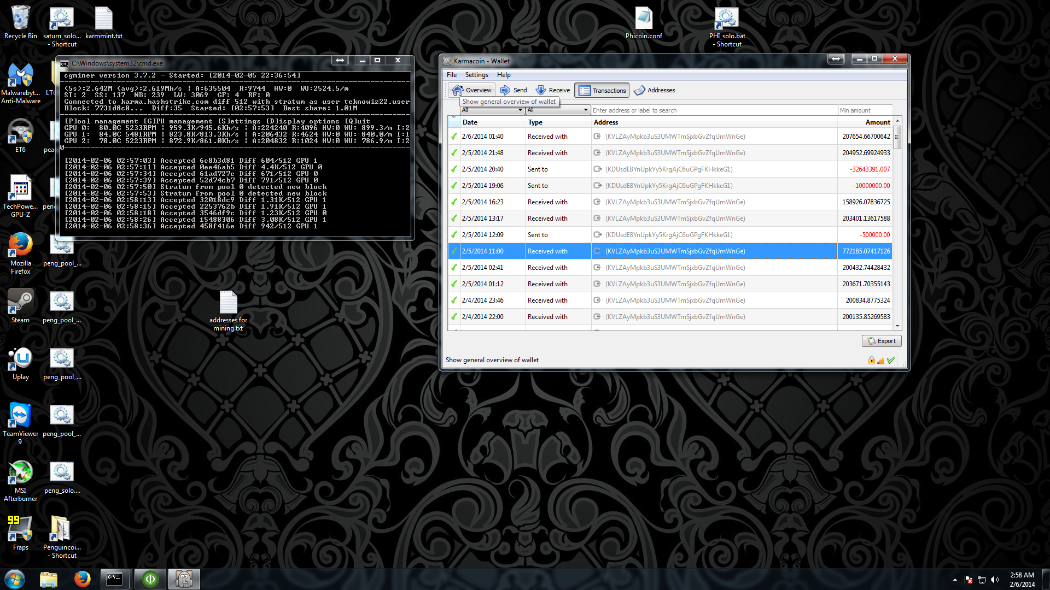
Task: Select the Transactions toolbar button
Action: click(602, 90)
